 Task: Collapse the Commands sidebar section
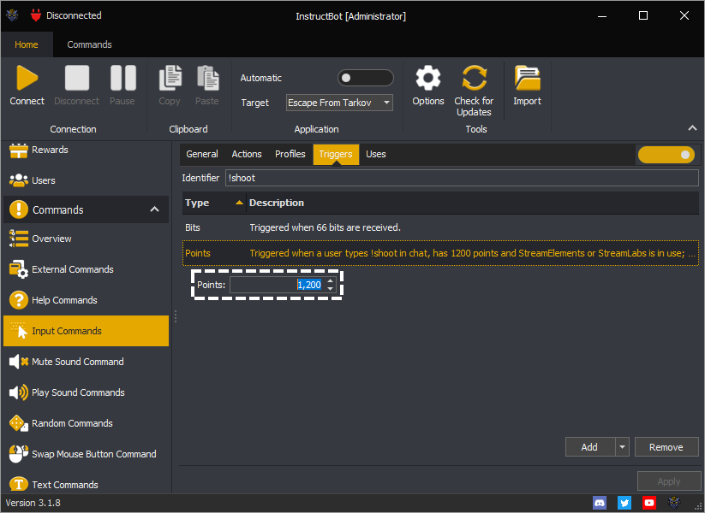click(154, 209)
